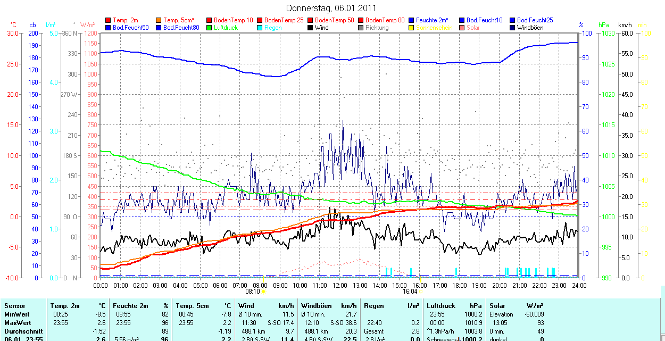
Task: Click the dark blue Windböen legend square
Action: click(x=513, y=27)
